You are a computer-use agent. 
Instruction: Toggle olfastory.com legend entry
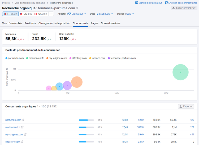(78, 58)
